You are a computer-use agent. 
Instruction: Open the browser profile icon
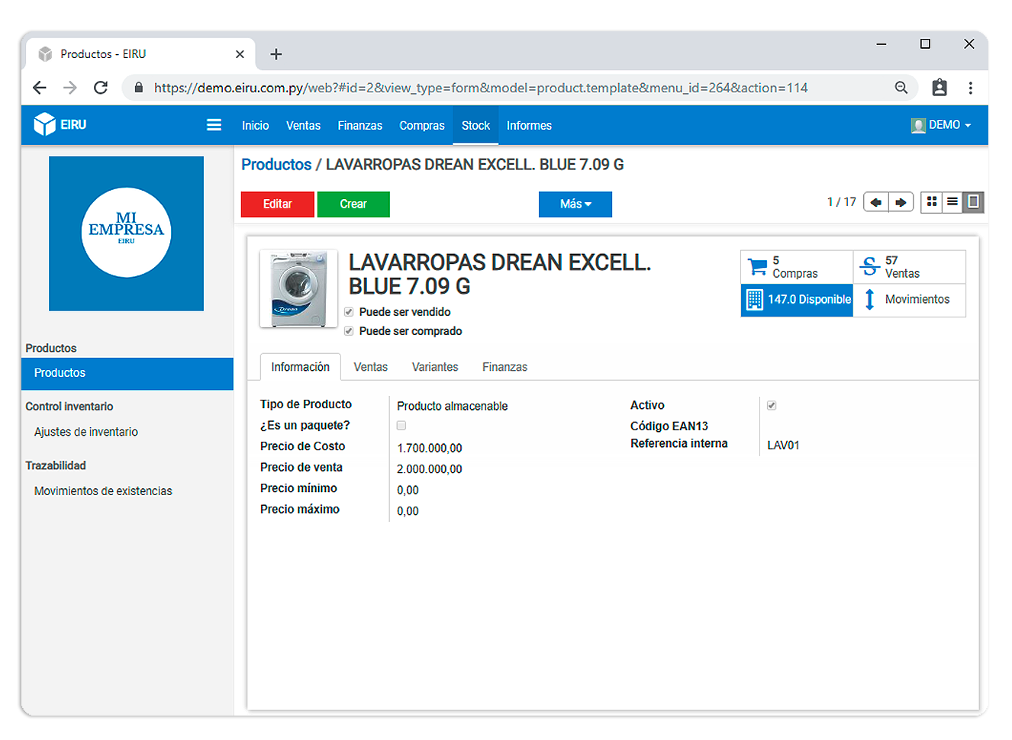click(939, 88)
